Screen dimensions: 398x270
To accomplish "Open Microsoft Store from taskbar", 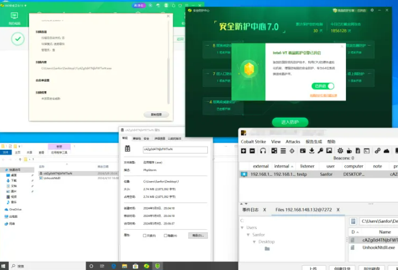I will 136,266.
